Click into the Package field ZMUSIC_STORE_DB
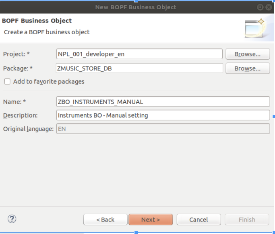The image size is (275, 234). (139, 68)
